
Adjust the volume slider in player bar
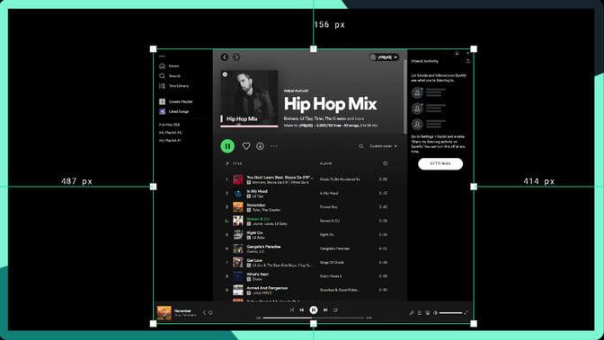pos(450,313)
